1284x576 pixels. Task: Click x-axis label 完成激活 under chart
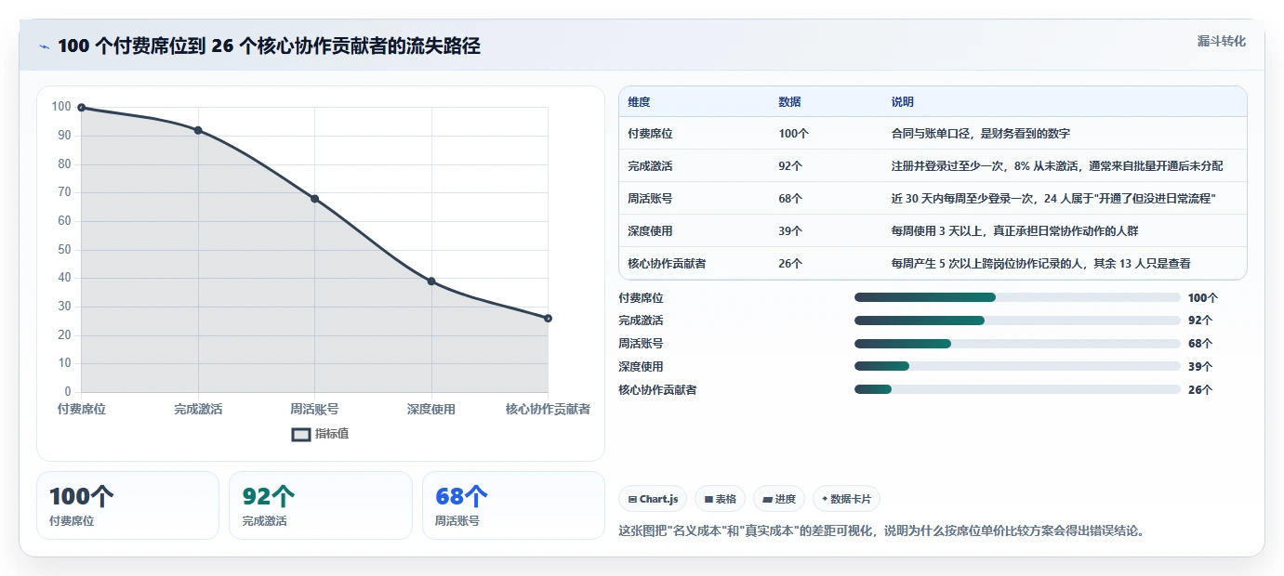(198, 409)
